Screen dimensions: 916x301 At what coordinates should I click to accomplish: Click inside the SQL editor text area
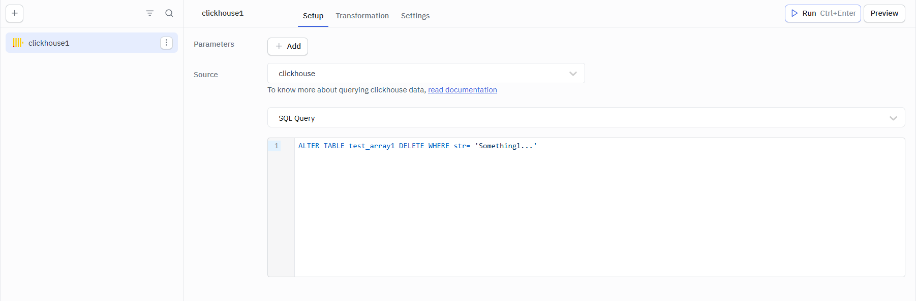[x=599, y=208]
